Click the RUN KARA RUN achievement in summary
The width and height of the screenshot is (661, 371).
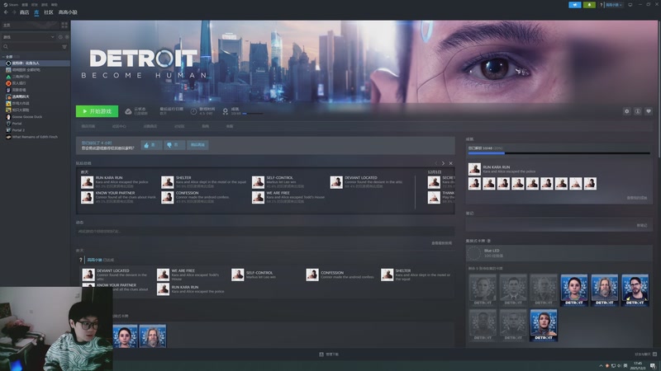coord(115,181)
